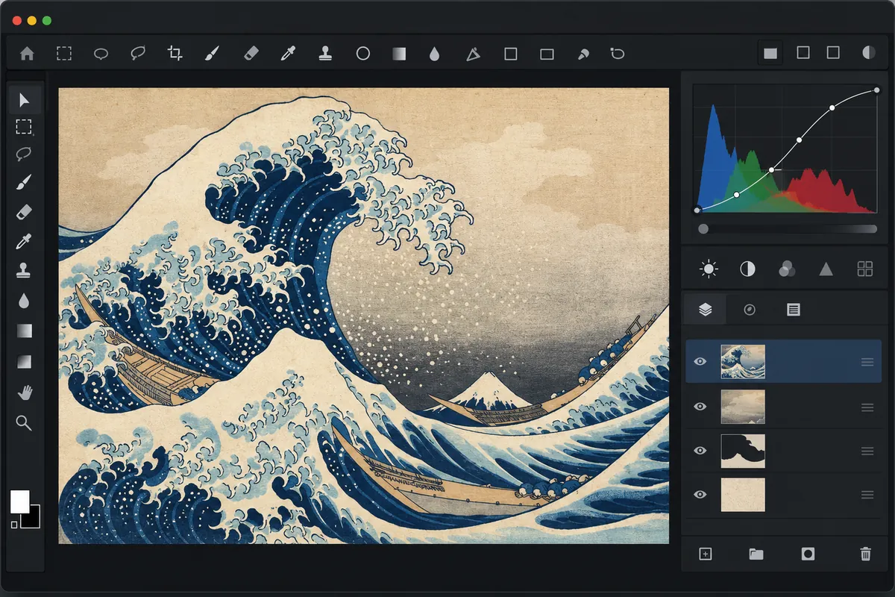895x597 pixels.
Task: Toggle the half-circle icon at the toolbar's far end
Action: (x=869, y=53)
